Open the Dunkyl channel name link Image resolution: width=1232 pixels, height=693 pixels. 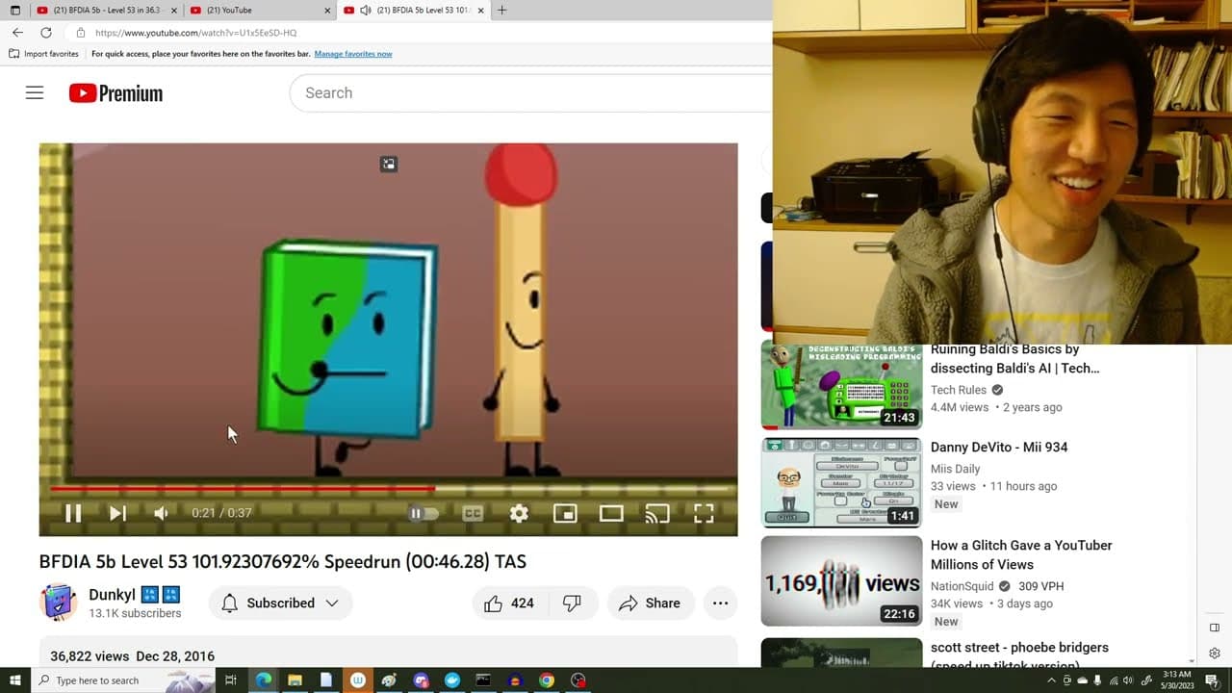pos(112,595)
